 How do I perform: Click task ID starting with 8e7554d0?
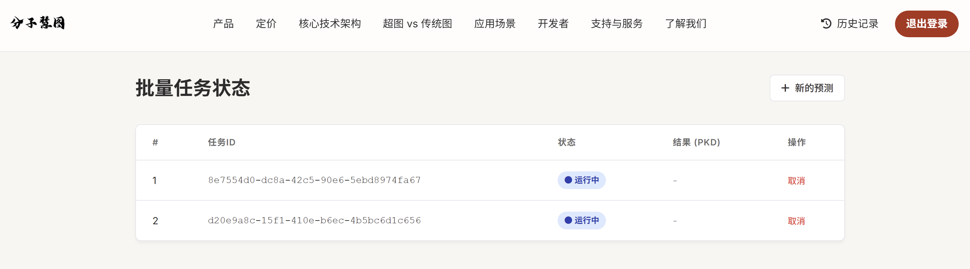click(314, 181)
